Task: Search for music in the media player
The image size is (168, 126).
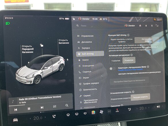Action: 67,105
